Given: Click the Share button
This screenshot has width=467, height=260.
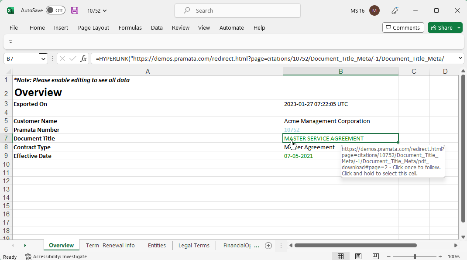Looking at the screenshot, I should [442, 27].
